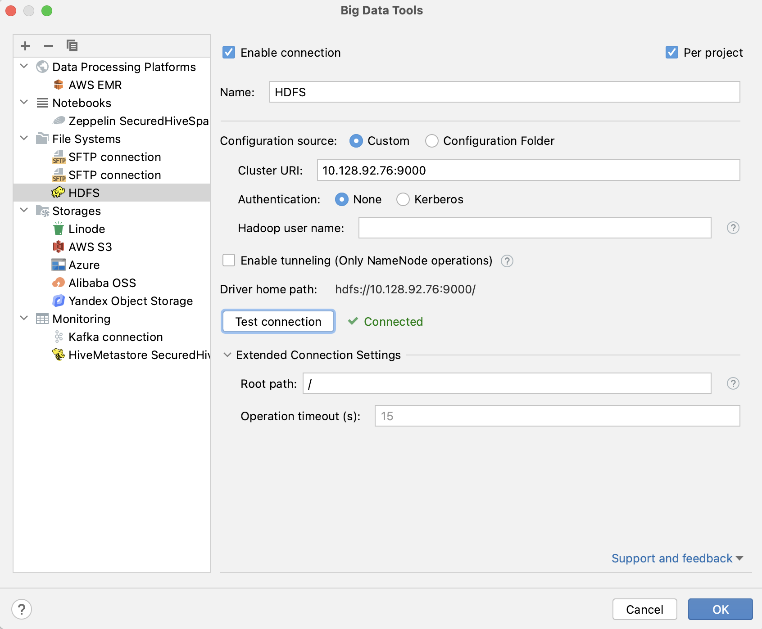Click the HDFS elephant icon
Viewport: 762px width, 629px height.
[x=58, y=193]
